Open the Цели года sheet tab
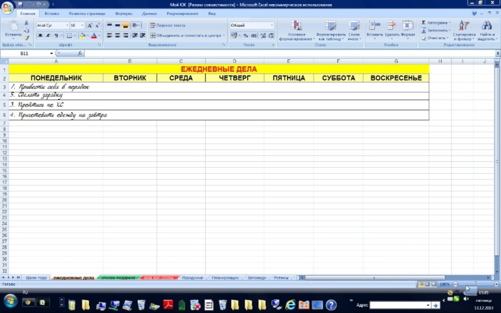501x313 pixels. click(36, 278)
